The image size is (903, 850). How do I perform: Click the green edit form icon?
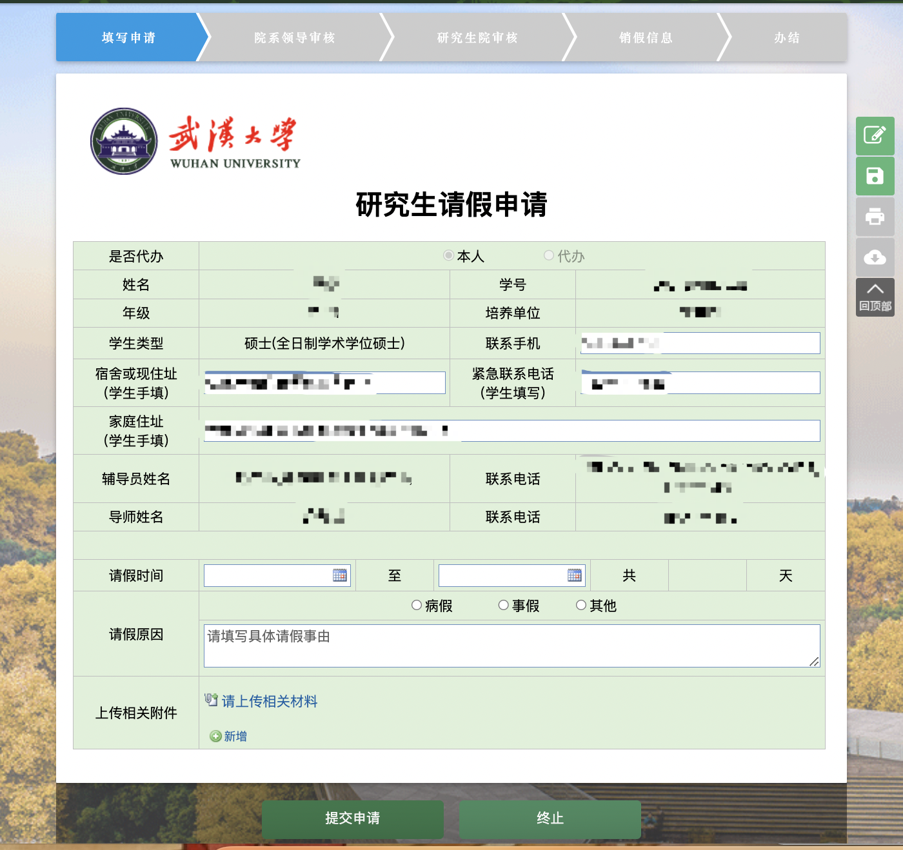[875, 135]
